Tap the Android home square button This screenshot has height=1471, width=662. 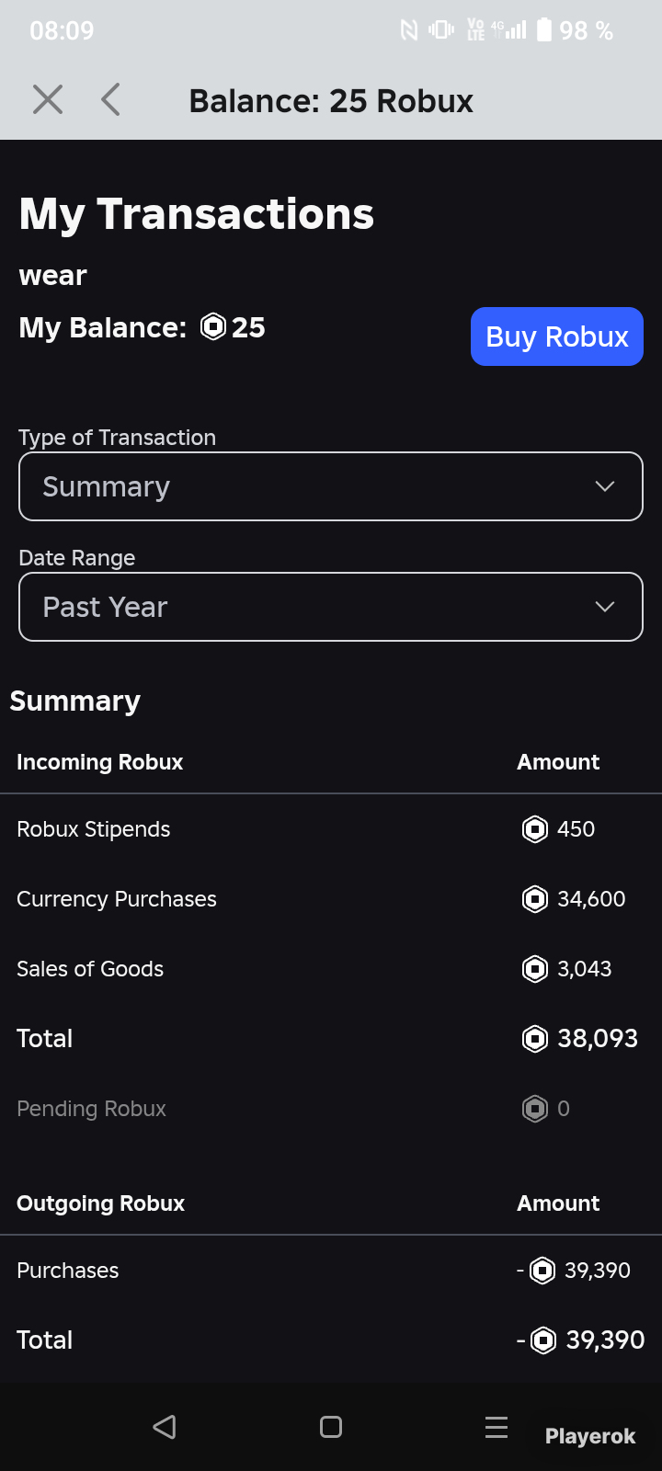[331, 1427]
